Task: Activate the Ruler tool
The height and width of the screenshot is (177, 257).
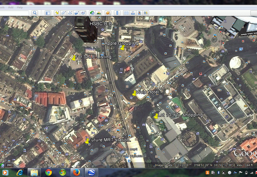Action: 117,13
